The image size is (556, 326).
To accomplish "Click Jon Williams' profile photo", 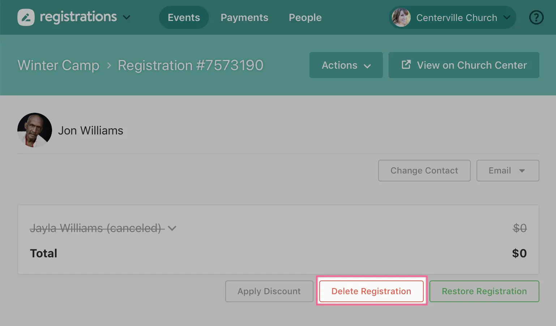I will [x=35, y=130].
